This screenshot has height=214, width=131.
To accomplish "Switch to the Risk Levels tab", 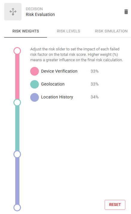I will coord(68,31).
